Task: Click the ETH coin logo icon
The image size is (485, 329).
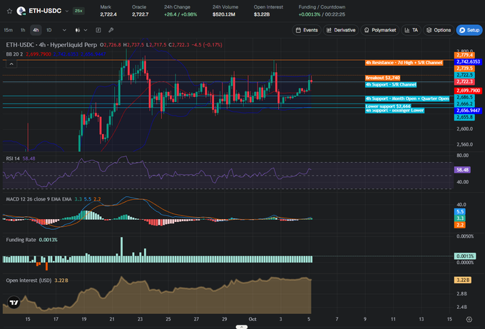Action: pyautogui.click(x=21, y=11)
